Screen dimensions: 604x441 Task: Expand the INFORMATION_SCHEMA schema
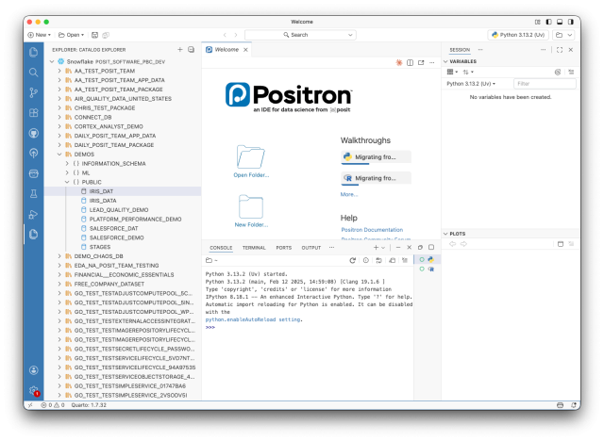point(67,163)
